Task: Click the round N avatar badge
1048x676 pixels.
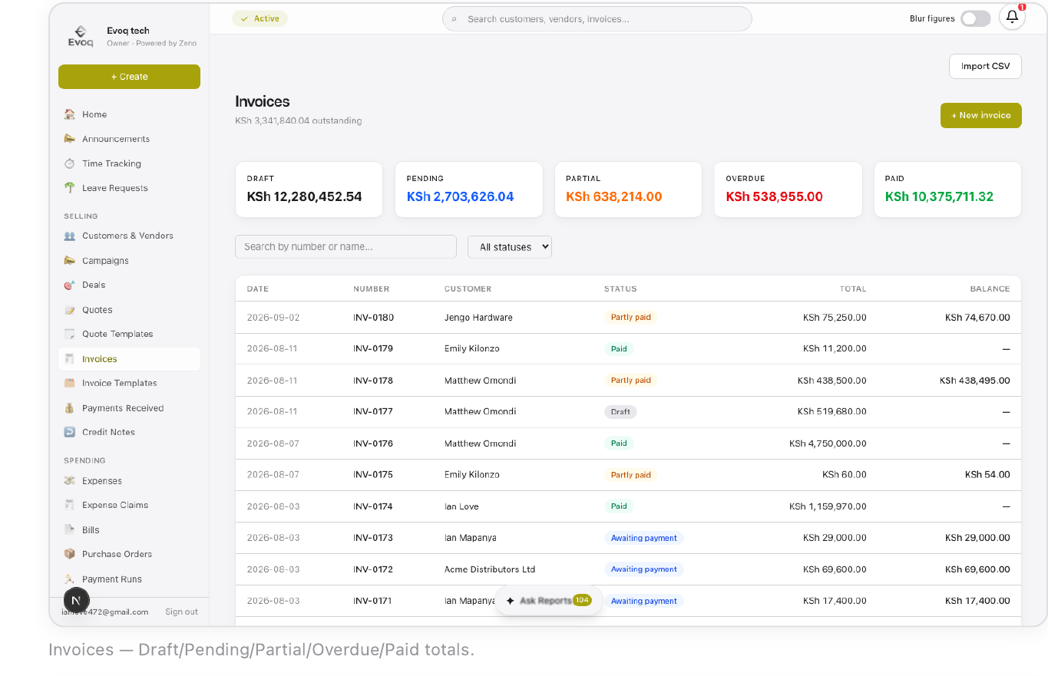Action: (76, 600)
